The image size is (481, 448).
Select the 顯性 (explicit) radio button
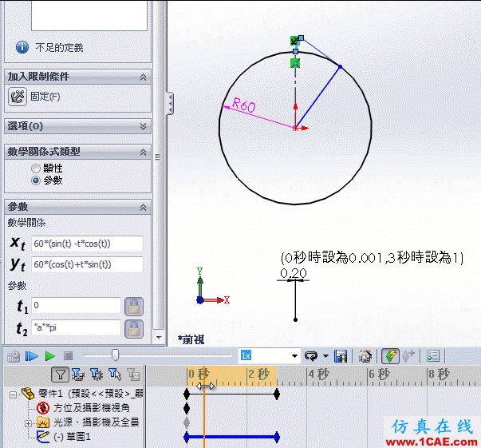[36, 168]
